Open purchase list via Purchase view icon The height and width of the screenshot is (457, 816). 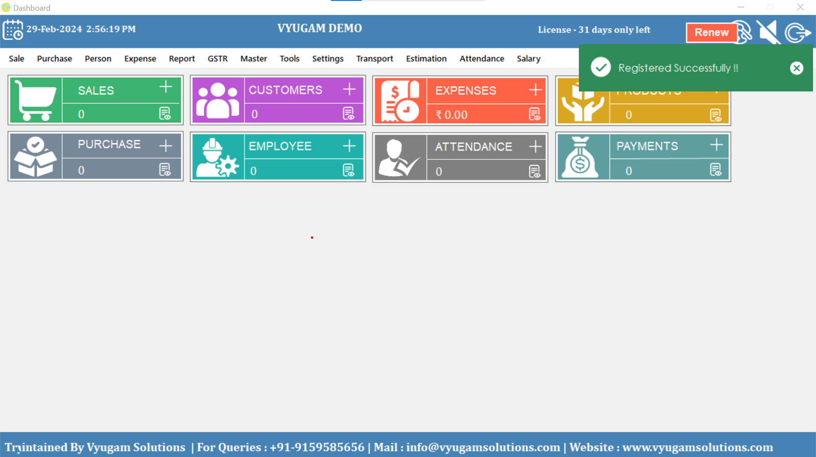(x=165, y=170)
